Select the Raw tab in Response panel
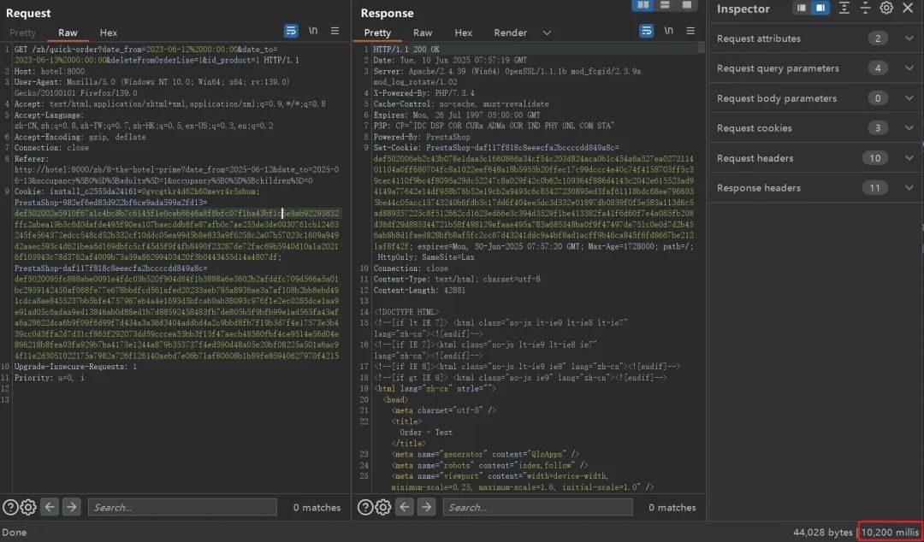This screenshot has width=924, height=542. click(x=423, y=33)
